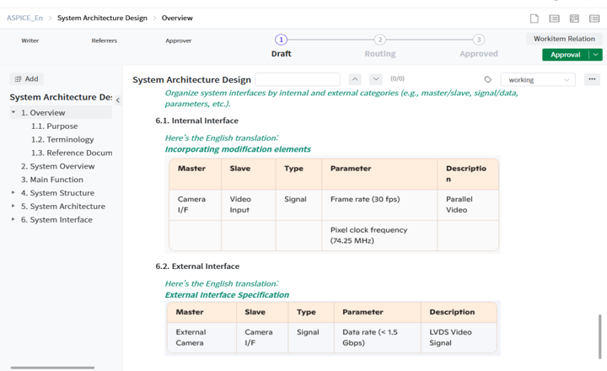
Task: Go to next search result with down arrow
Action: pos(376,79)
